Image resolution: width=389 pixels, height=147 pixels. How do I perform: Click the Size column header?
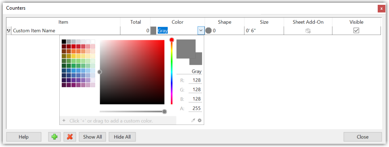[x=264, y=22]
